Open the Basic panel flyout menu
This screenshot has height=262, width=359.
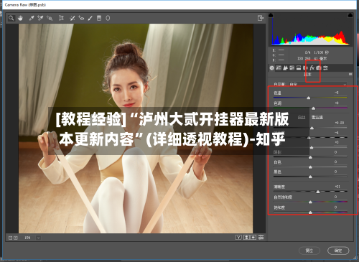click(350, 75)
